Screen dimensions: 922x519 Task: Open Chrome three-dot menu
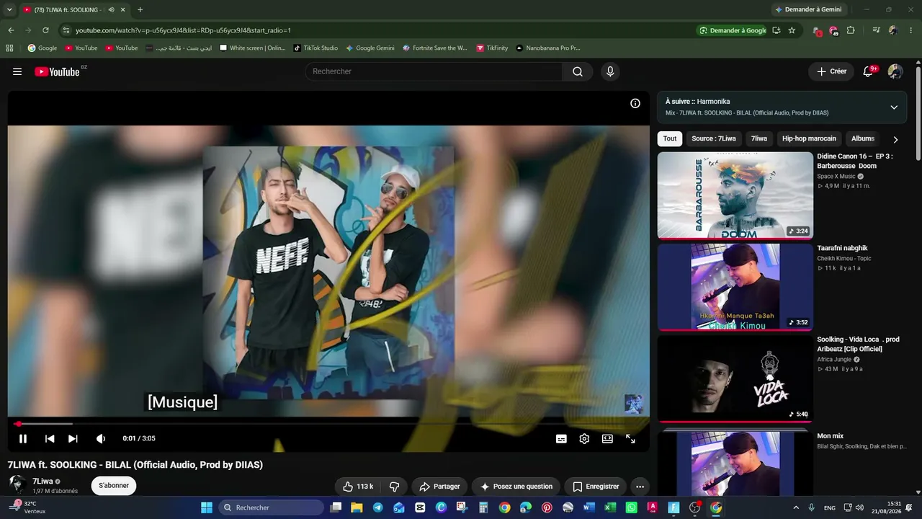tap(910, 30)
